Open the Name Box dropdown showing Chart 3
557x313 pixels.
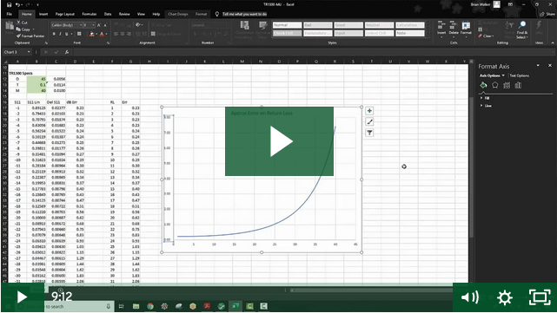click(29, 52)
